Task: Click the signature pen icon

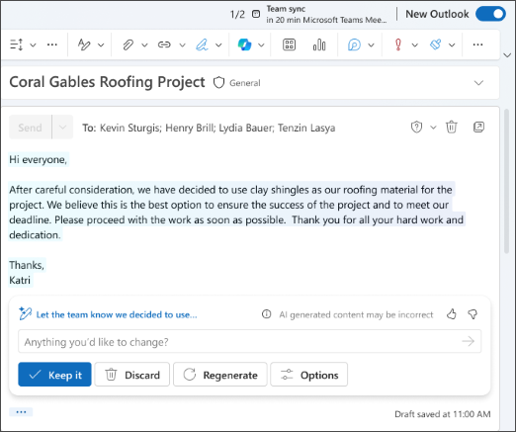Action: pos(202,44)
